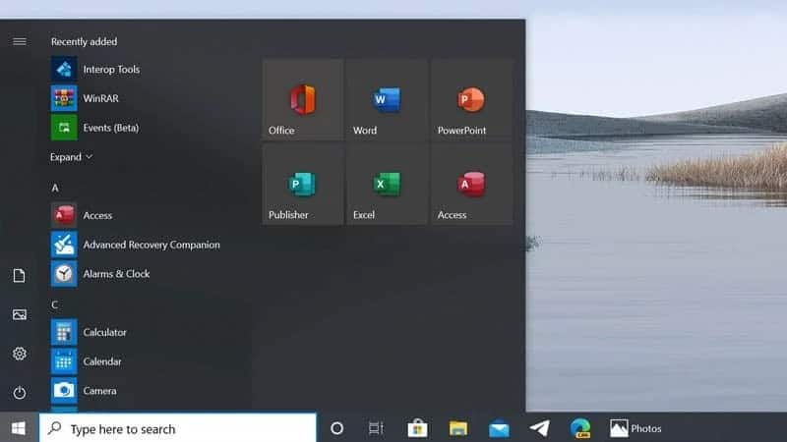Open Pictures from the Start sidebar
Viewport: 787px width, 442px height.
pyautogui.click(x=19, y=314)
